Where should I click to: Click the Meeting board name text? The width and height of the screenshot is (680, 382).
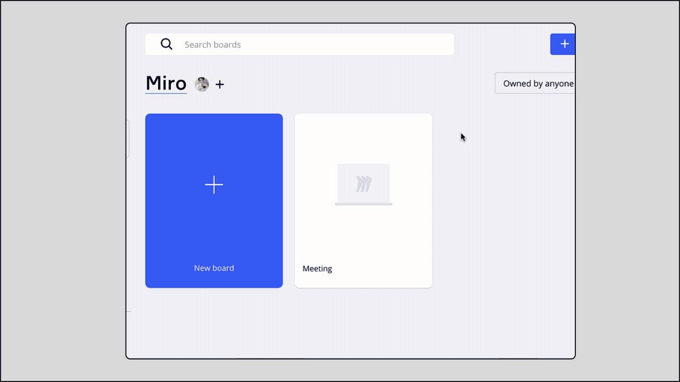point(317,268)
